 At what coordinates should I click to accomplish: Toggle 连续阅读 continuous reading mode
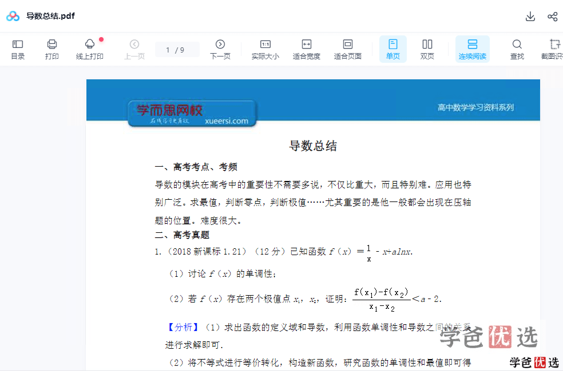473,49
